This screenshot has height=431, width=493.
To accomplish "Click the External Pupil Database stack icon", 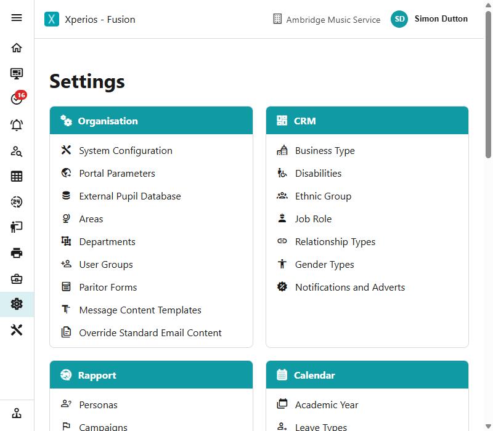I will (66, 196).
